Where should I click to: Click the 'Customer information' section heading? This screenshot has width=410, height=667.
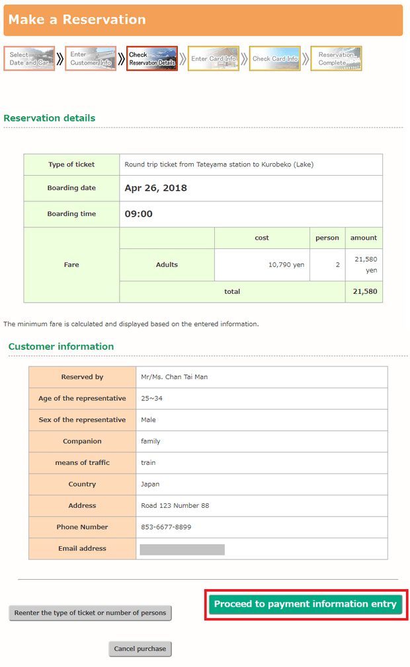tap(61, 347)
